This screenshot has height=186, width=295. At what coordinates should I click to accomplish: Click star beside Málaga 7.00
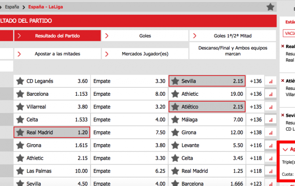[x=175, y=119]
